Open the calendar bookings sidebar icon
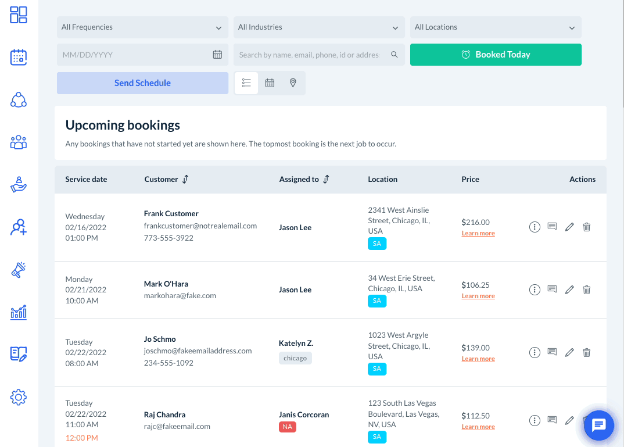 (19, 57)
